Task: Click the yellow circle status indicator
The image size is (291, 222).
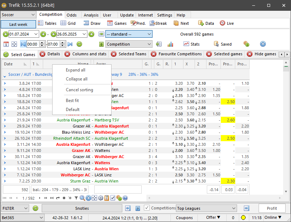Action: coord(243,218)
